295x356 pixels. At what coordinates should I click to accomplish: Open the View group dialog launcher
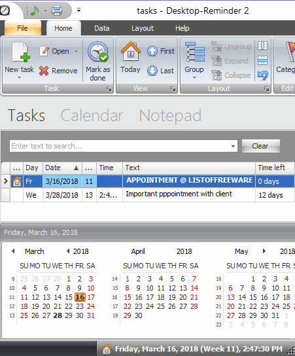(173, 89)
